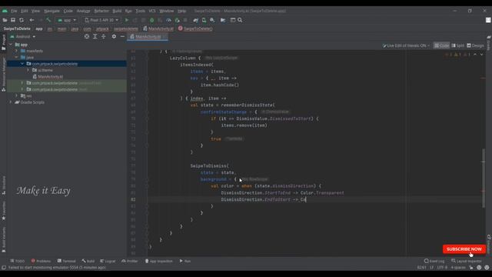The height and width of the screenshot is (277, 492).
Task: Open the Event Log
Action: pos(434,261)
